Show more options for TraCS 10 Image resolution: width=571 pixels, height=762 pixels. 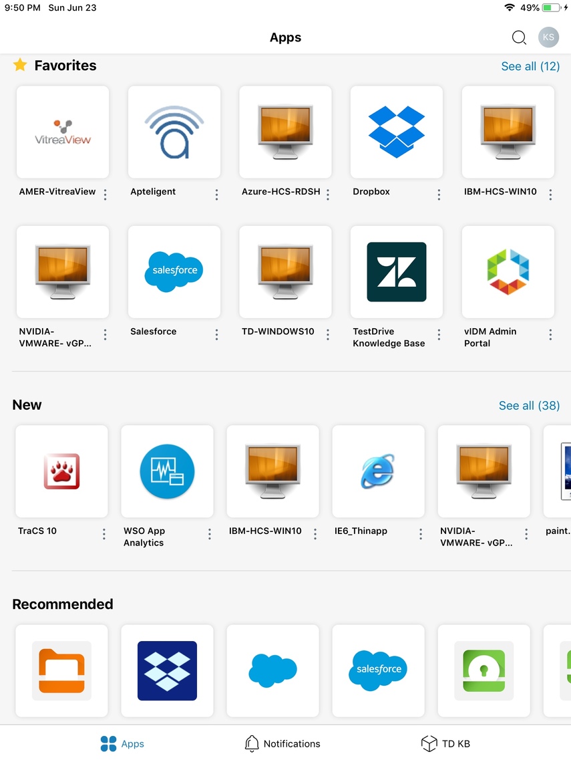[x=104, y=534]
